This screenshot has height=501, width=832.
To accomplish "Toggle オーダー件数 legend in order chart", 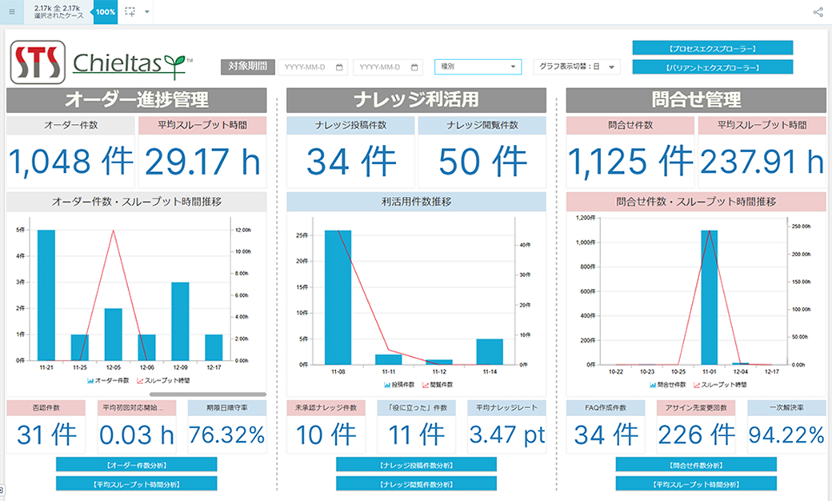I will tap(110, 381).
